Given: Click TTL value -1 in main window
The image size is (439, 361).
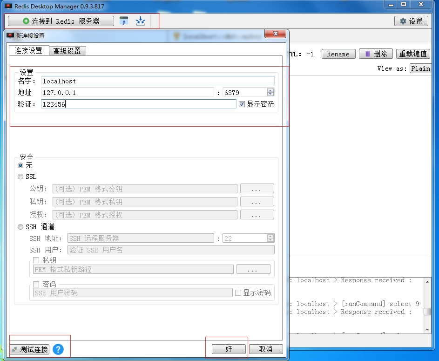Looking at the screenshot, I should pyautogui.click(x=310, y=54).
